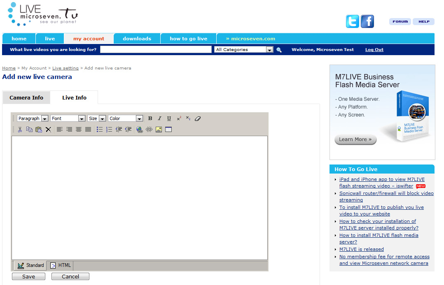The image size is (444, 285).
Task: Toggle underline formatting in editor toolbar
Action: (x=169, y=118)
